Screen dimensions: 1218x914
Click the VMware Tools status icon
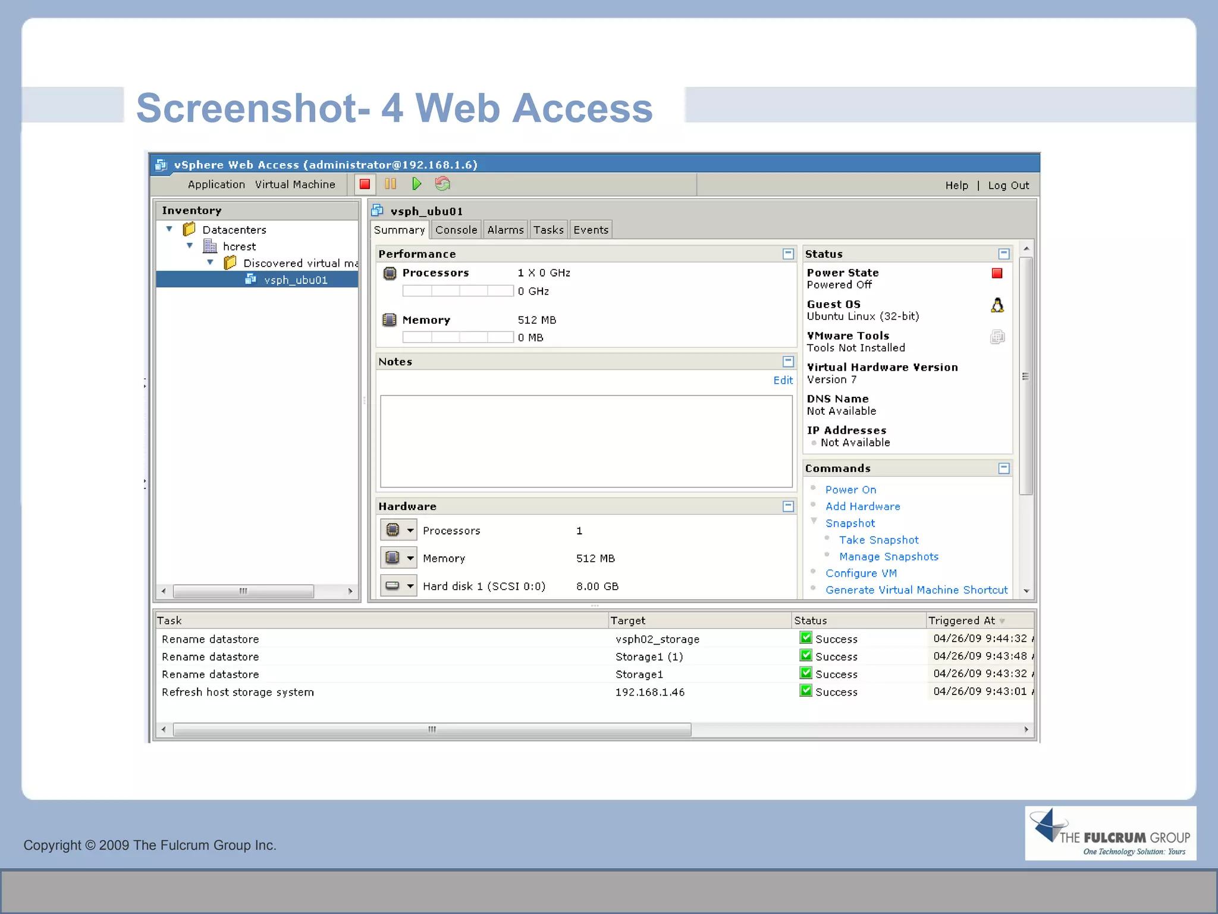tap(997, 337)
